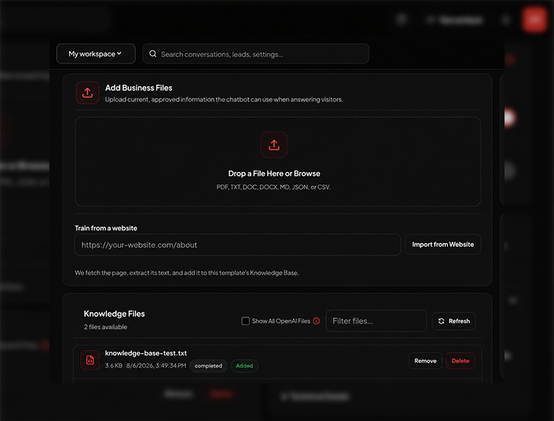Click the Import from Website button

click(442, 244)
